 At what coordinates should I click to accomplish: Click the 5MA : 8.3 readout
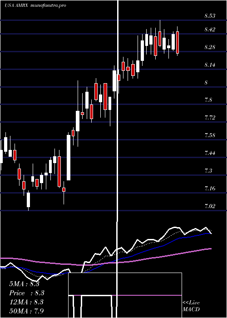pos(25,284)
